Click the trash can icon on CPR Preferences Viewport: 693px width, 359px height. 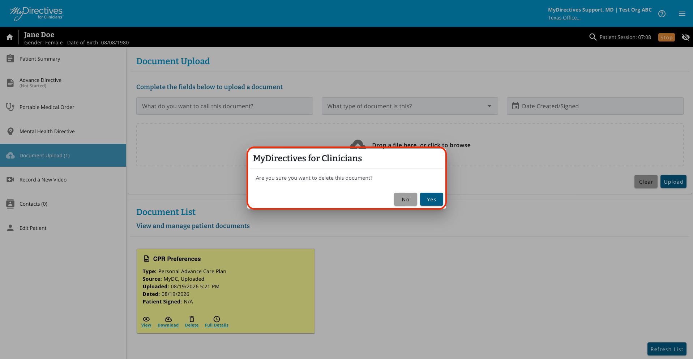point(192,319)
